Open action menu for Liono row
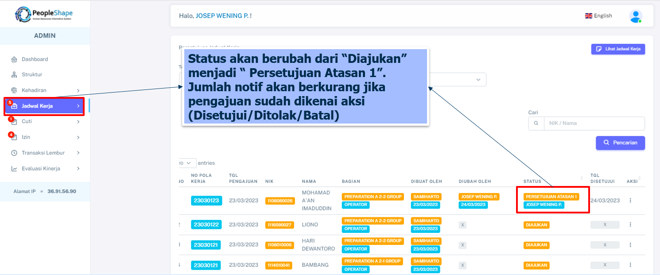Viewport: 660px width, 275px height. 630,225
